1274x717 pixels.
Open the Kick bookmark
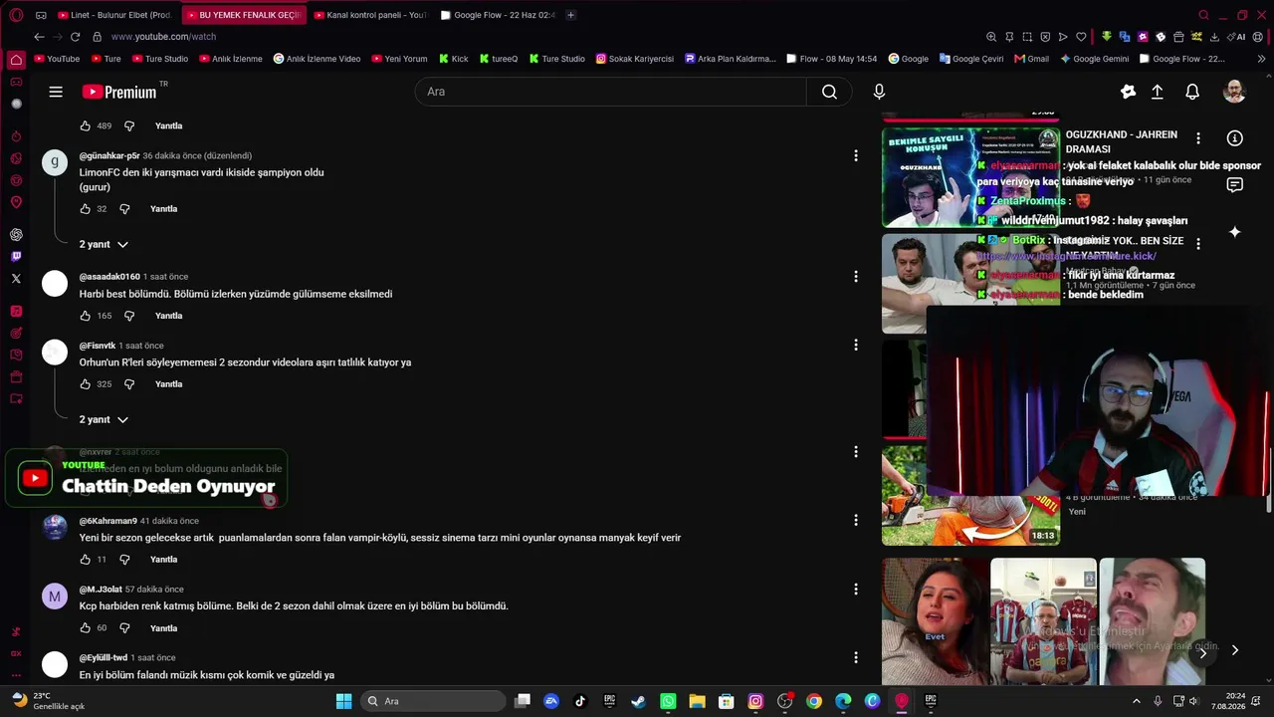click(453, 59)
